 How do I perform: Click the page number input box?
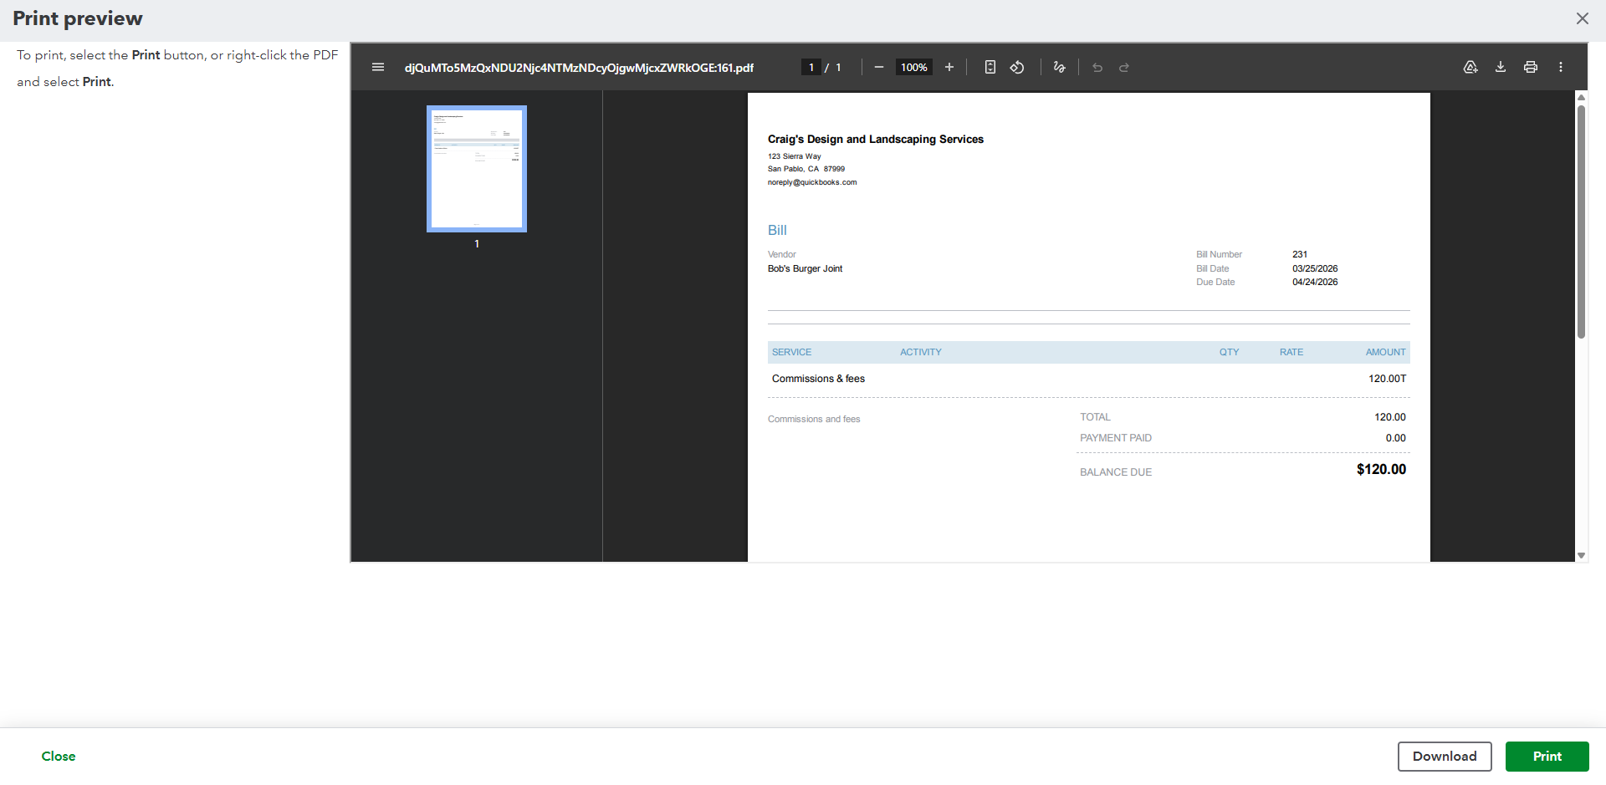click(811, 67)
